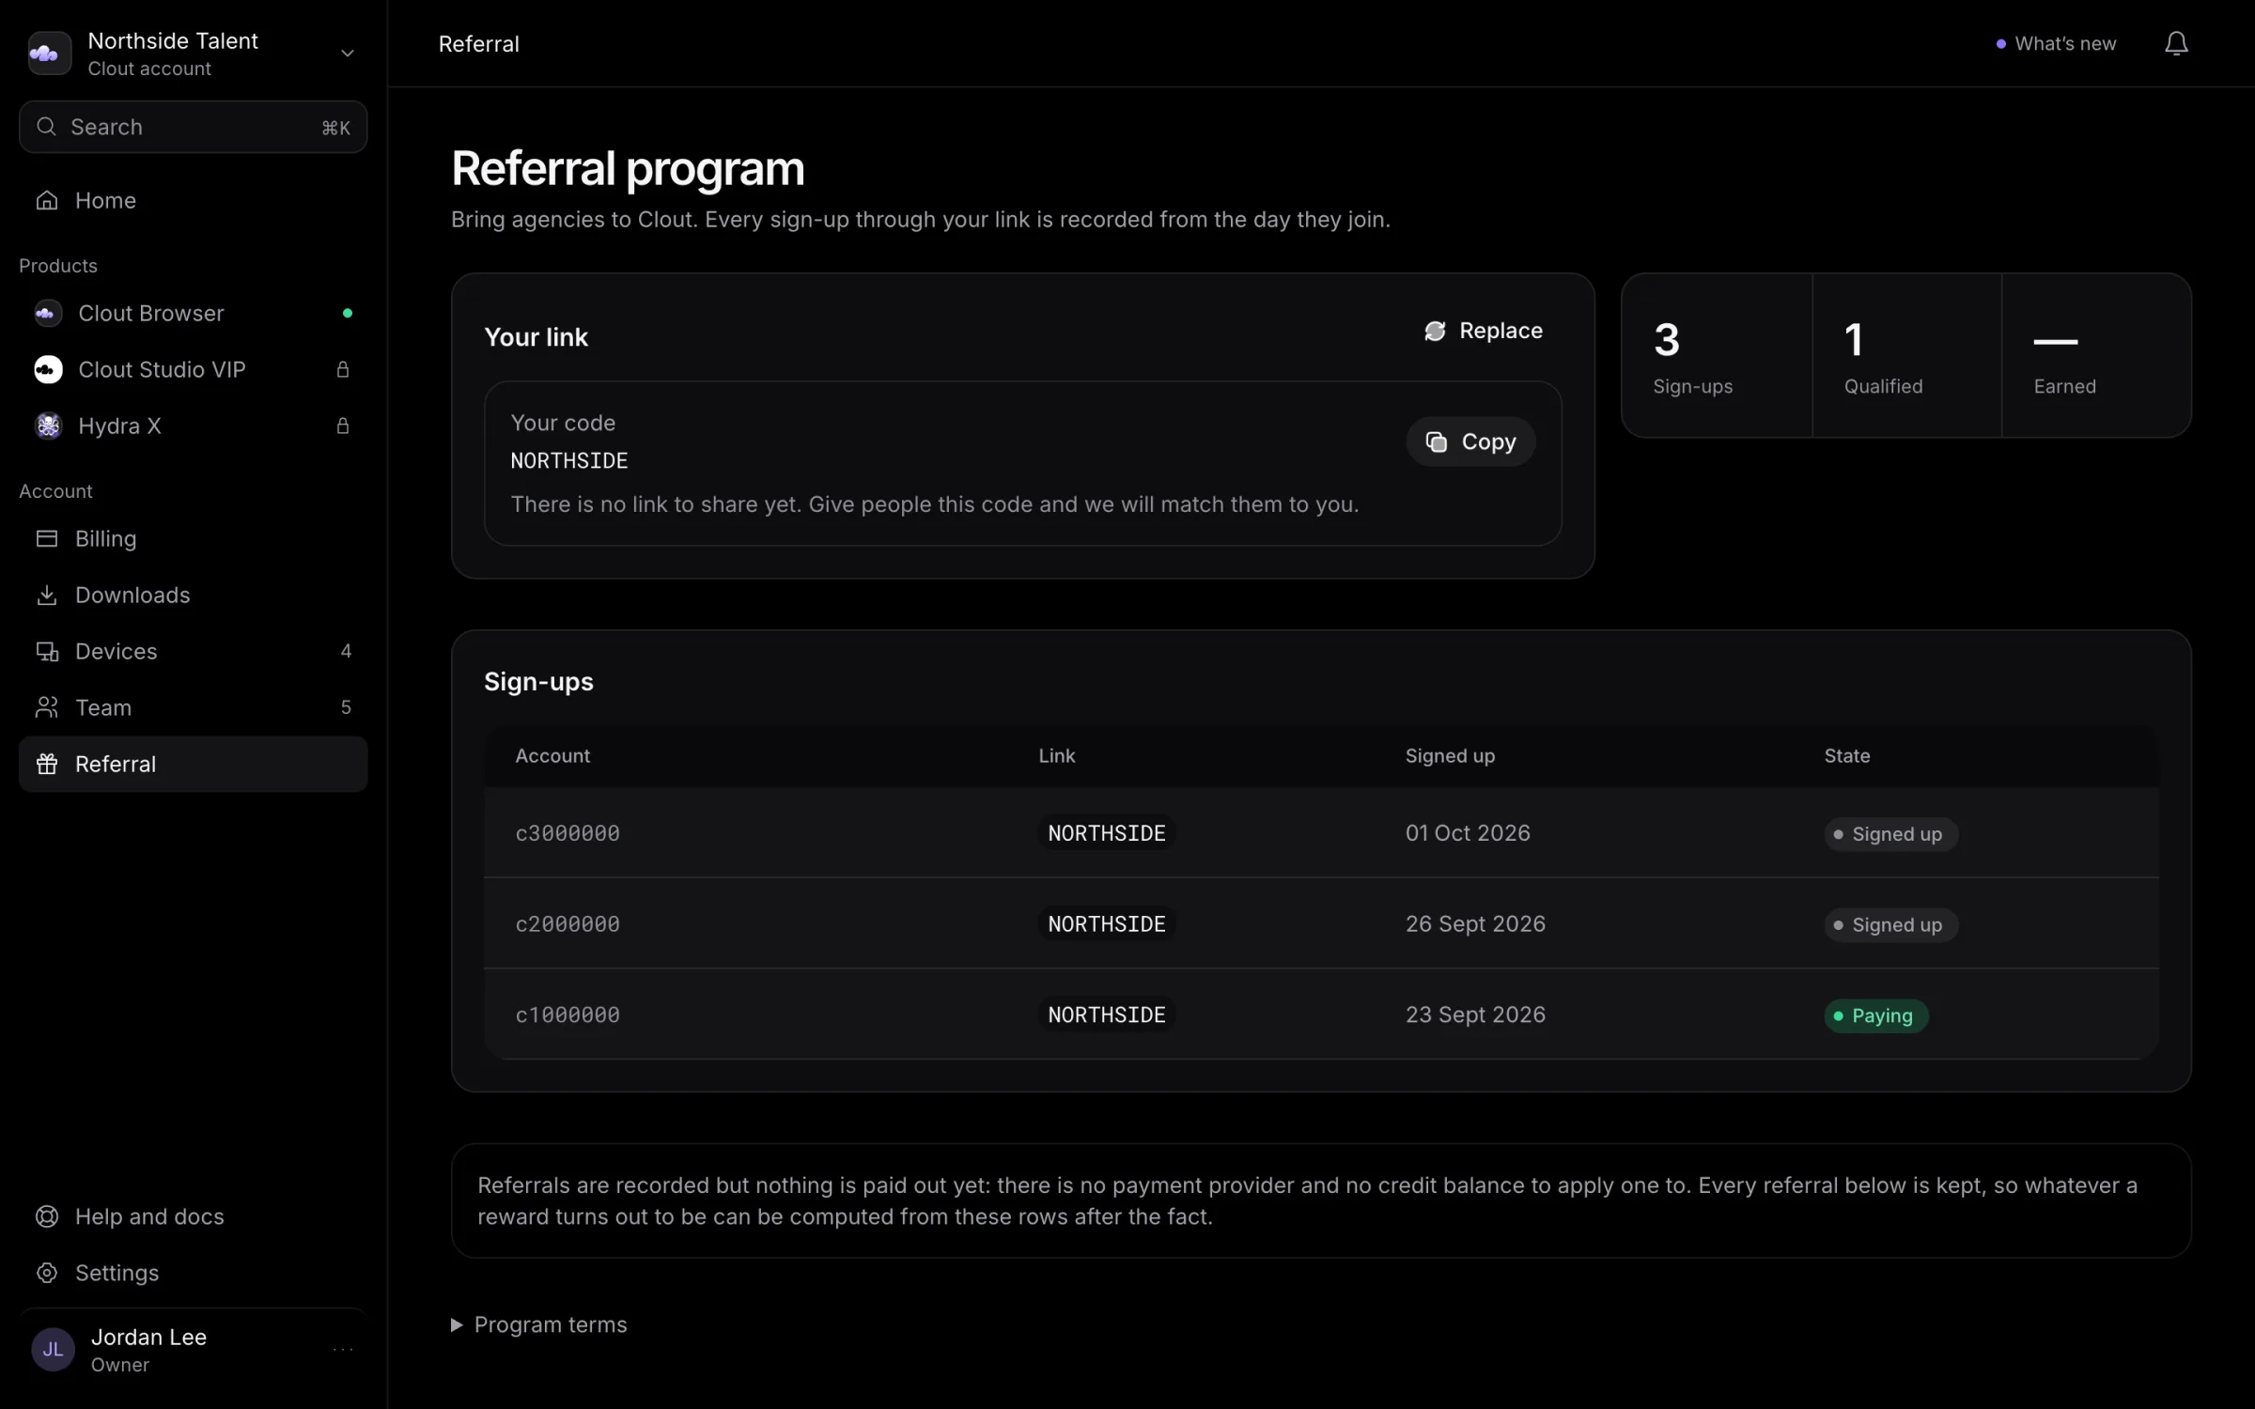This screenshot has width=2255, height=1409.
Task: Open Jordan Lee's more options menu
Action: coord(343,1350)
